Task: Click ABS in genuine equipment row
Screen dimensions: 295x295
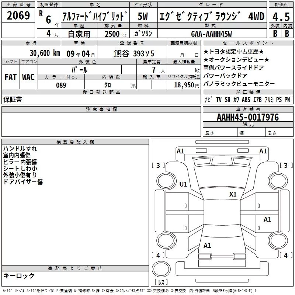Action: click(x=246, y=100)
